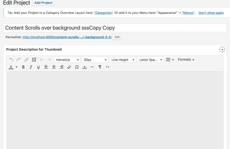Toggle Italic formatting
This screenshot has height=149, width=230.
[x=31, y=67]
